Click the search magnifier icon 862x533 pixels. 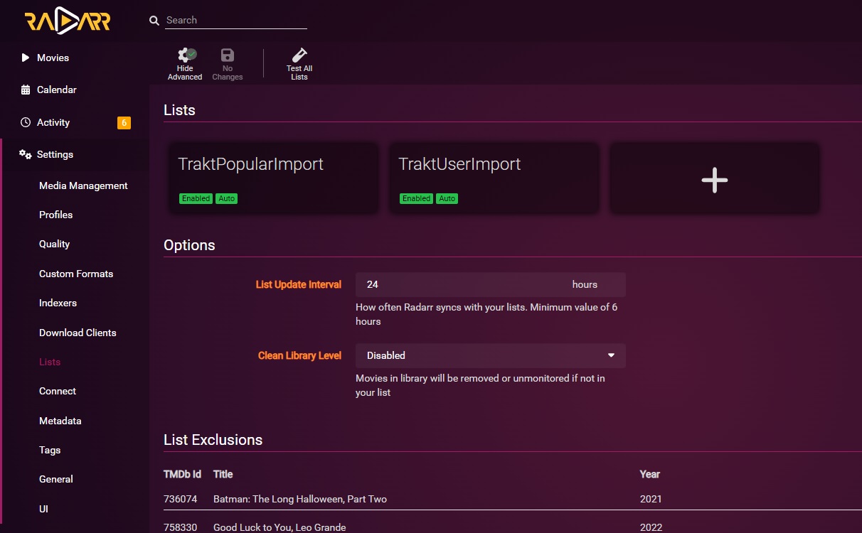(154, 21)
